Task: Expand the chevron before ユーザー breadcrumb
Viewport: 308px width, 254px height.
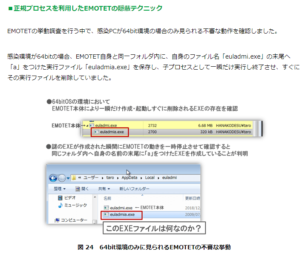Action: 80,177
